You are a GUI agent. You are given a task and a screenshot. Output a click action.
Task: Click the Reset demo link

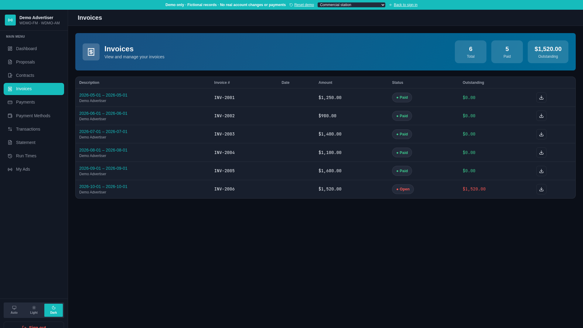coord(302,5)
